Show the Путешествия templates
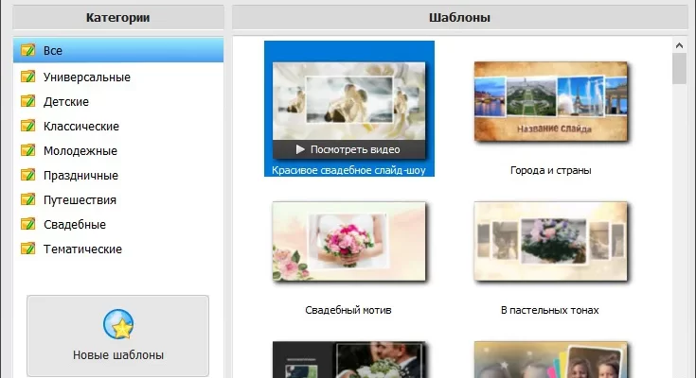696x378 pixels. 118,199
